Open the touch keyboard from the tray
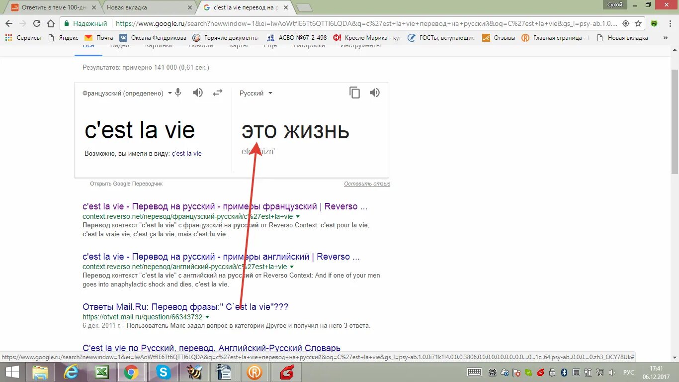This screenshot has width=679, height=382. click(x=474, y=372)
